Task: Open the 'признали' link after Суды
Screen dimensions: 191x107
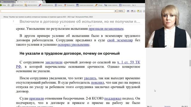Action: tap(36, 98)
